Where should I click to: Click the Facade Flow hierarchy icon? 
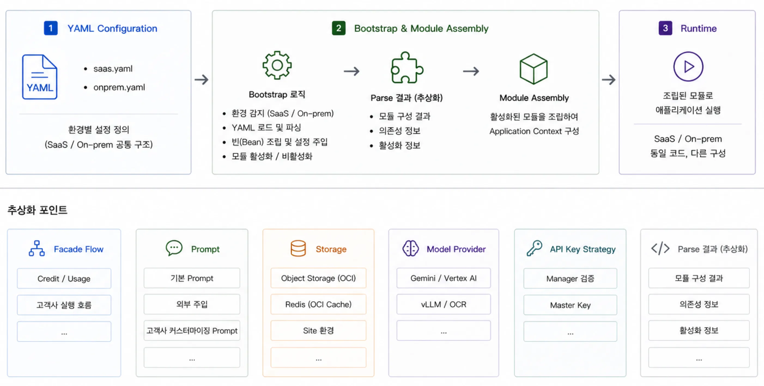point(37,248)
